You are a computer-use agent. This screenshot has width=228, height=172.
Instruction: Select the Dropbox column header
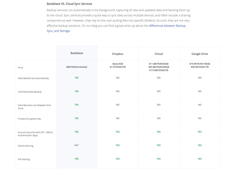(118, 54)
